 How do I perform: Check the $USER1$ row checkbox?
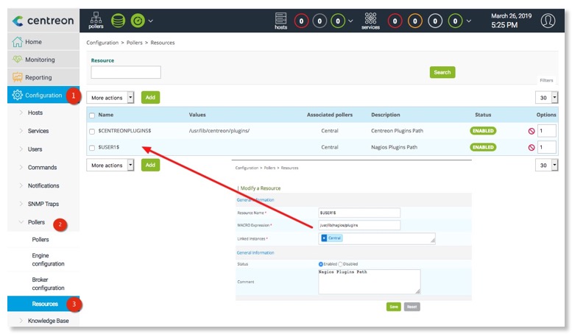point(92,147)
